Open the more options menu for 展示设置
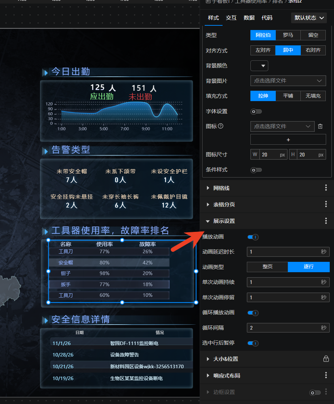This screenshot has width=334, height=404. (x=326, y=221)
